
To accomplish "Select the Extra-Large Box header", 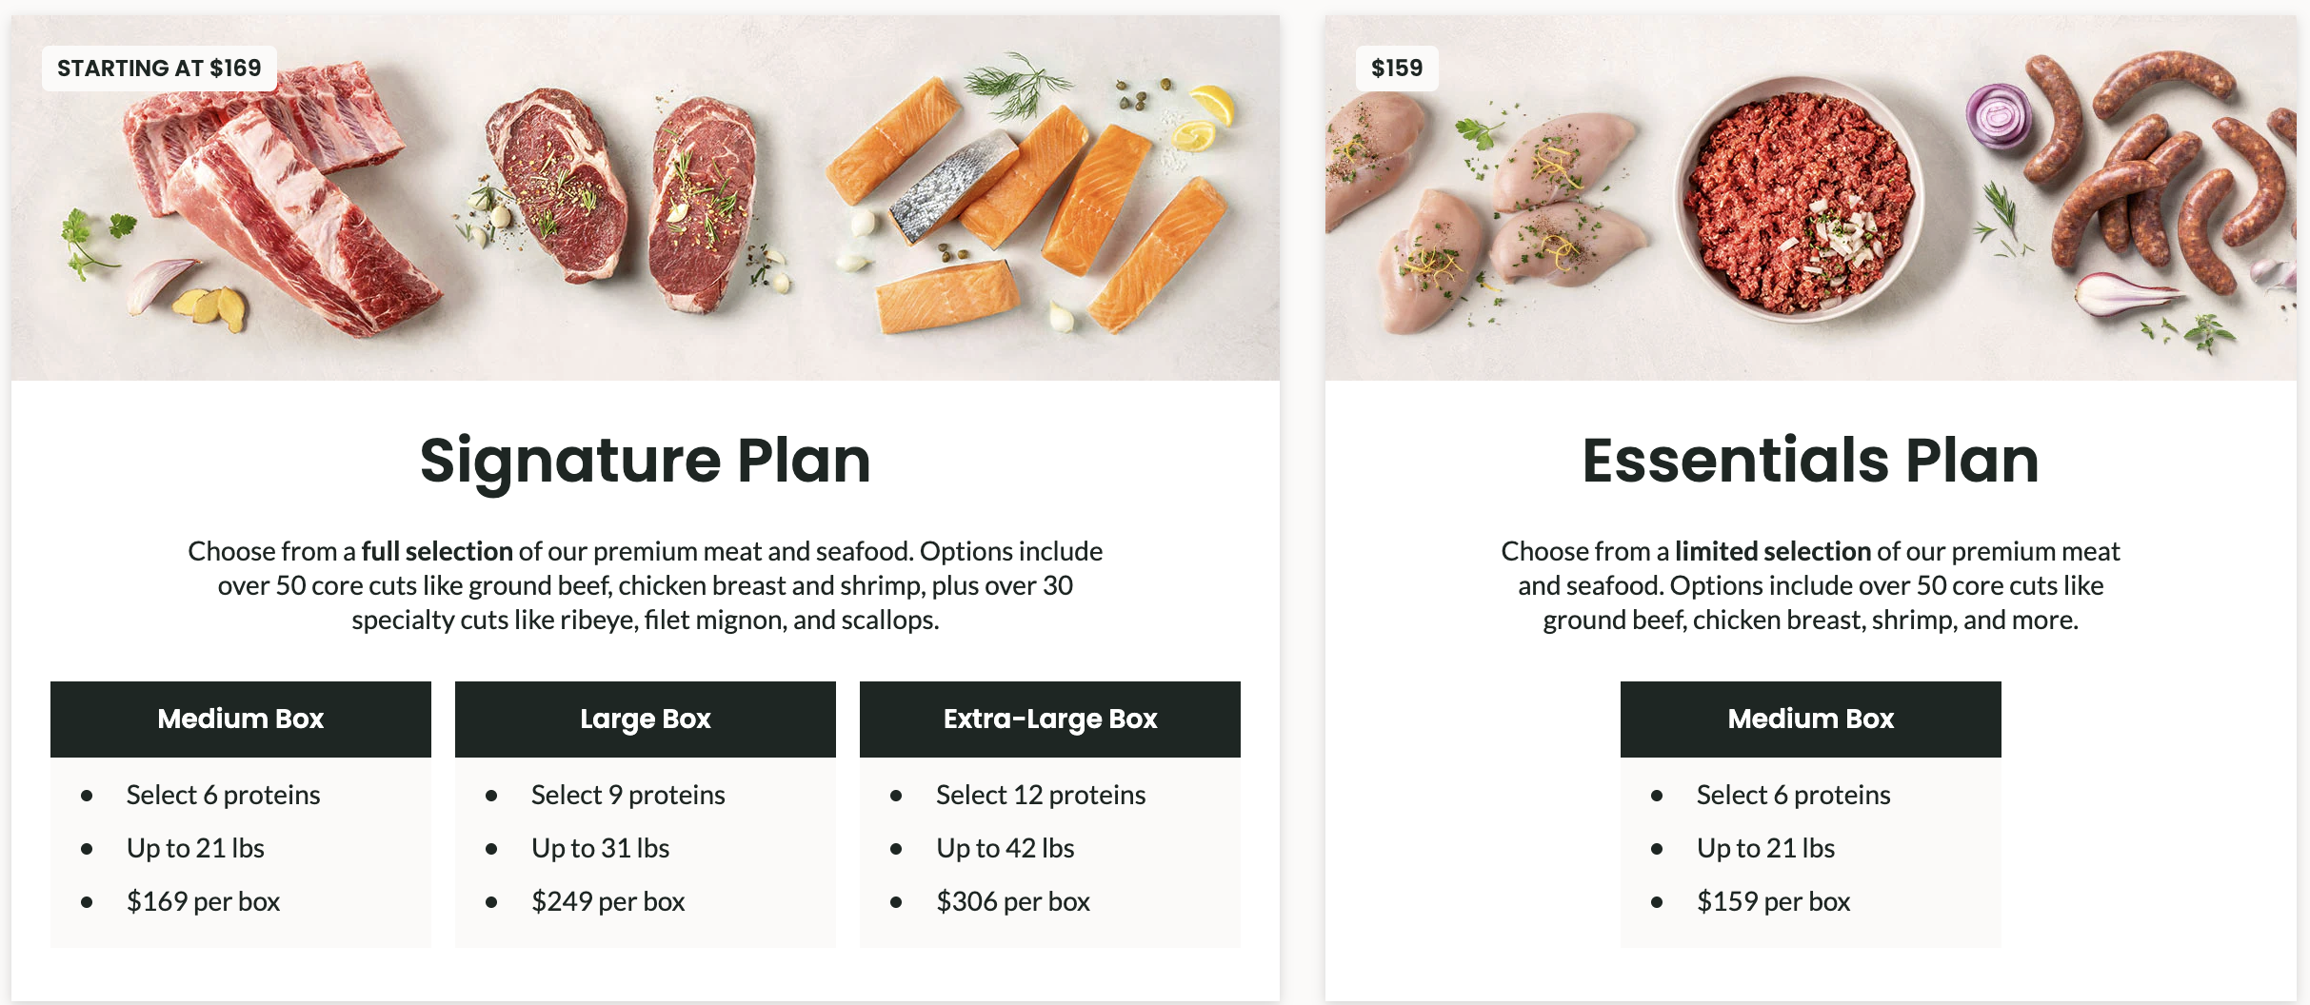I will pyautogui.click(x=1050, y=719).
